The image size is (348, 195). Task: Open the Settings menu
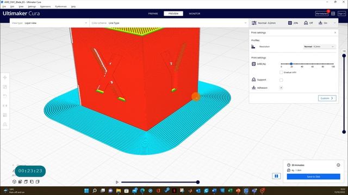click(x=32, y=6)
